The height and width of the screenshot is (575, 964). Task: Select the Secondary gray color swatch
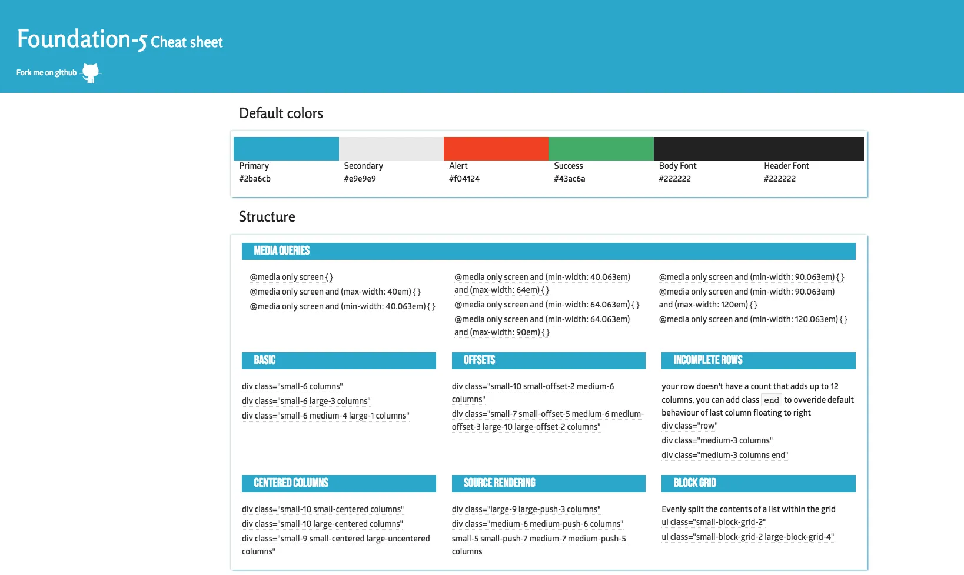[391, 149]
